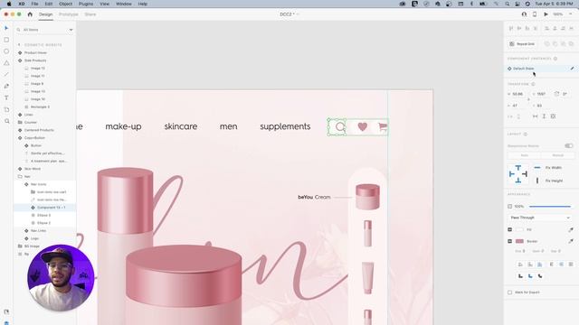Disable Border checkbox
This screenshot has height=325, width=579.
click(509, 241)
